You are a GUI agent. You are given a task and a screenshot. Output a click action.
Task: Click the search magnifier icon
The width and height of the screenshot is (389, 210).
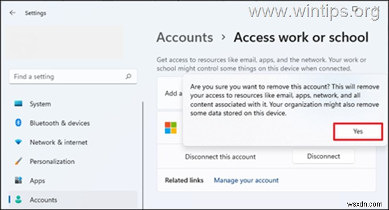pos(128,76)
